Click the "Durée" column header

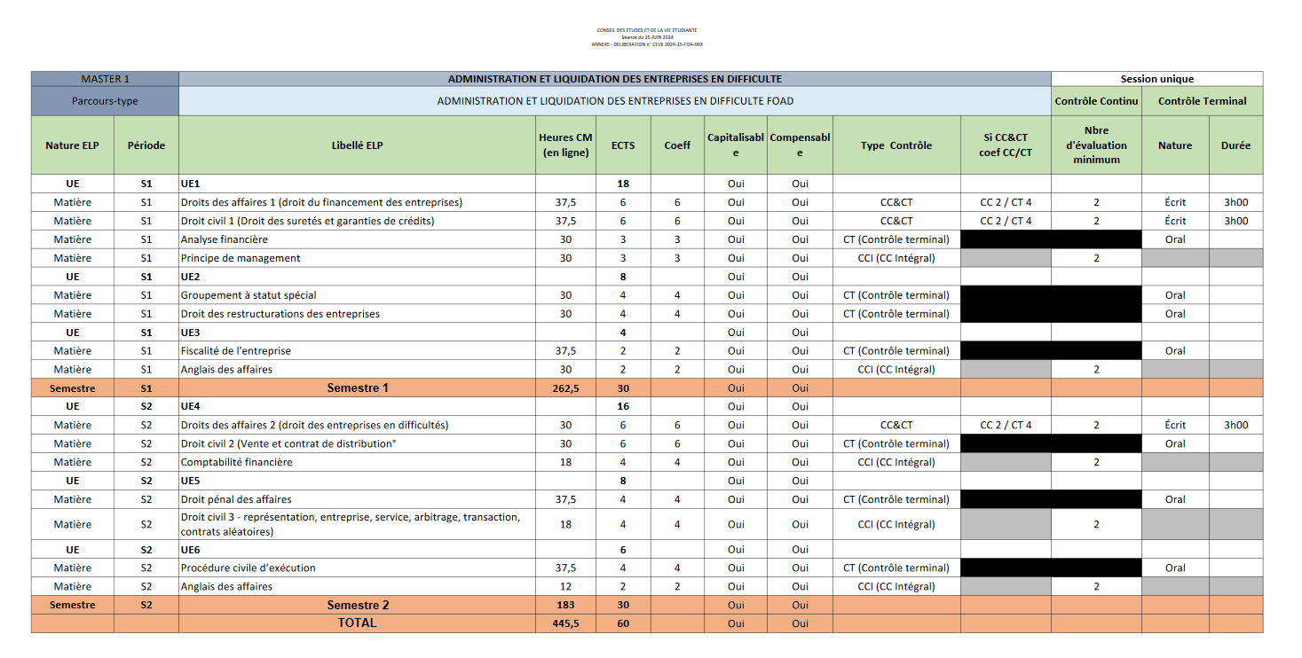(x=1235, y=145)
